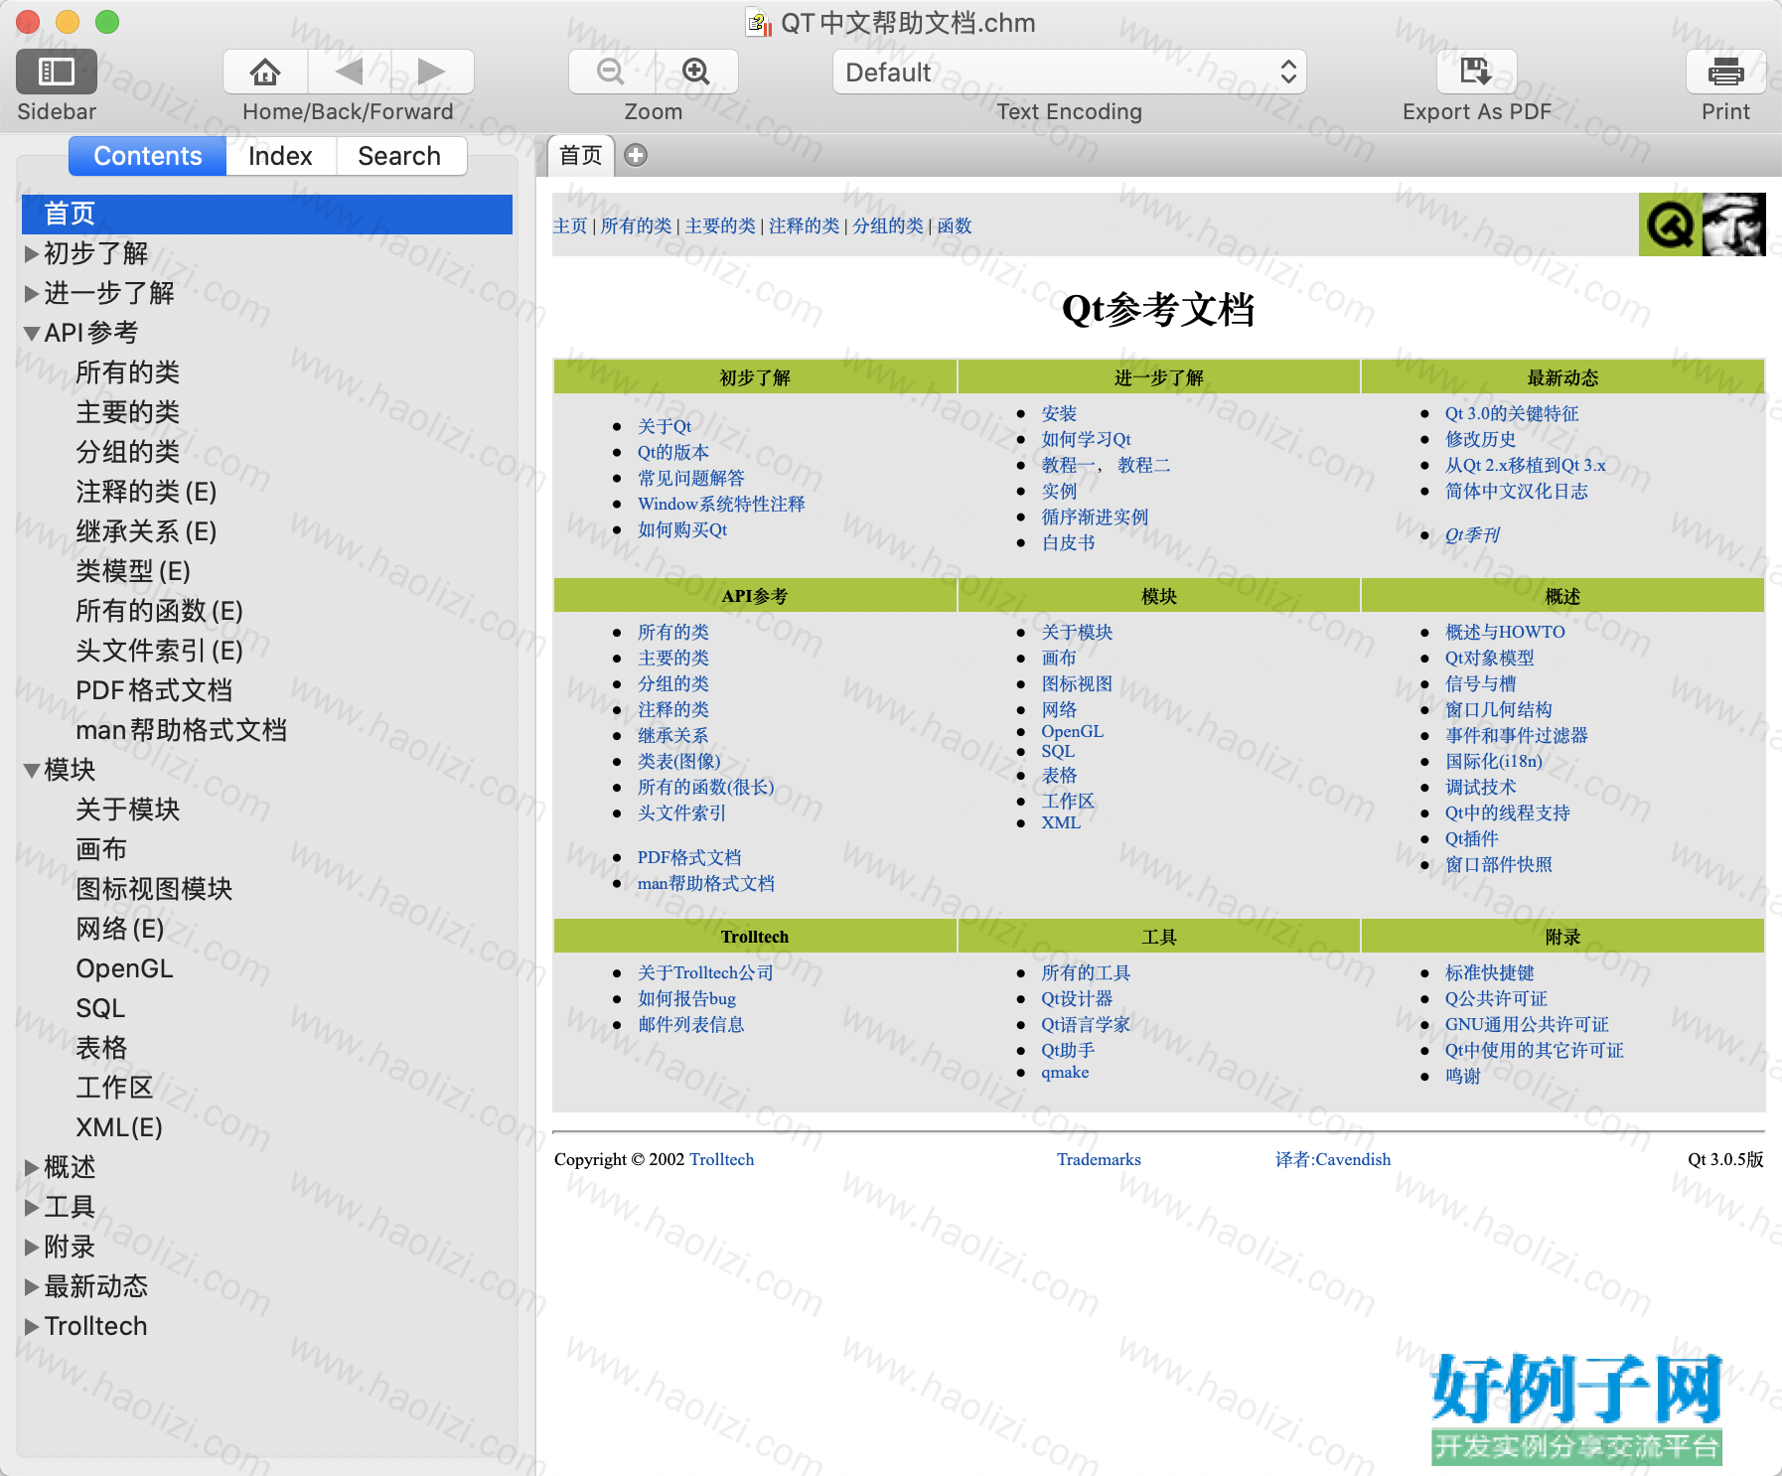Go back with the Back arrow
The width and height of the screenshot is (1782, 1476).
(x=350, y=72)
